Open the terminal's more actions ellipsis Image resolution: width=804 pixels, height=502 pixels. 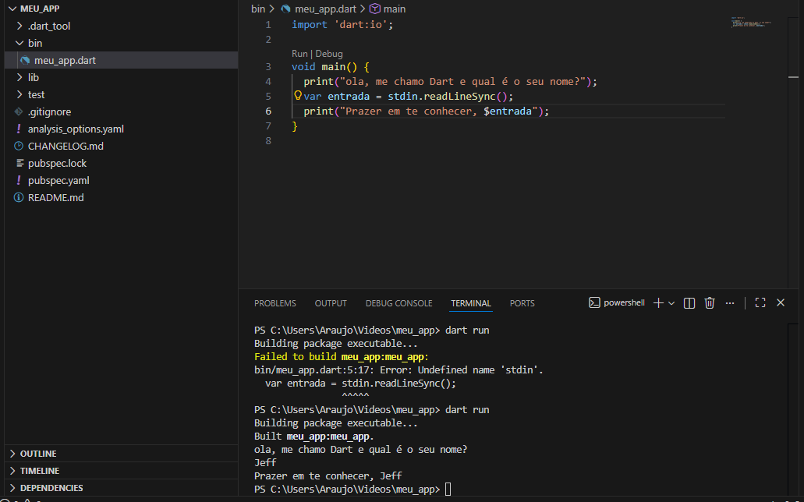[x=730, y=303]
